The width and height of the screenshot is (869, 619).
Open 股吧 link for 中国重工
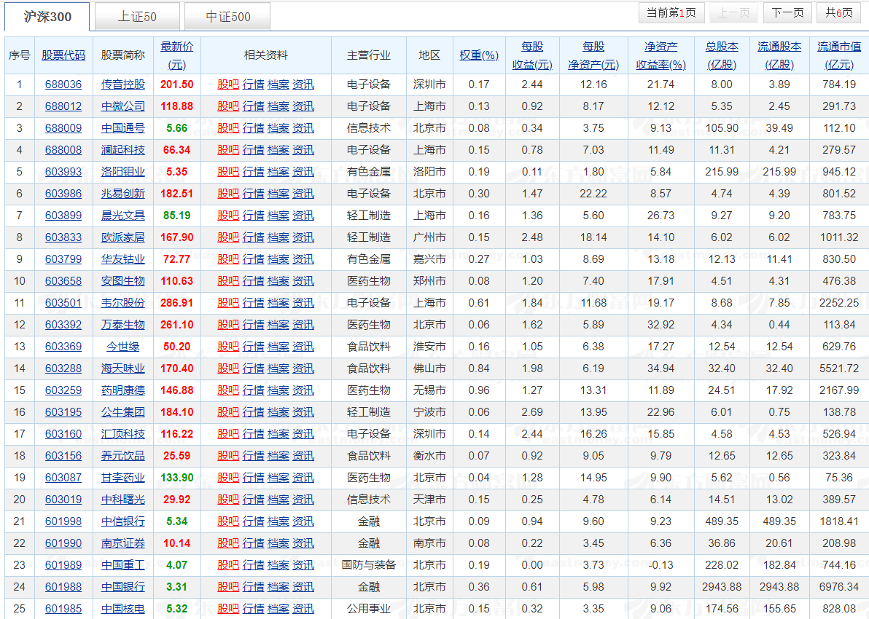pos(227,564)
